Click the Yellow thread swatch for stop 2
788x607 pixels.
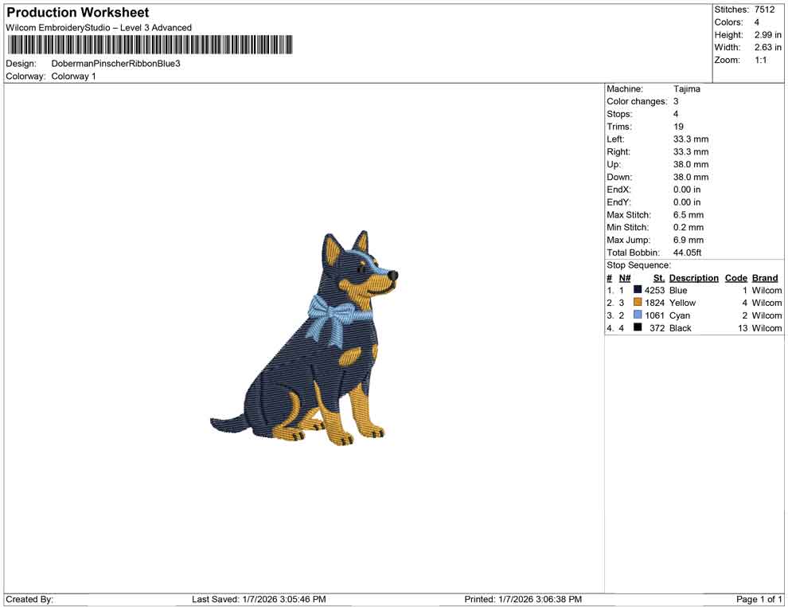[x=636, y=303]
